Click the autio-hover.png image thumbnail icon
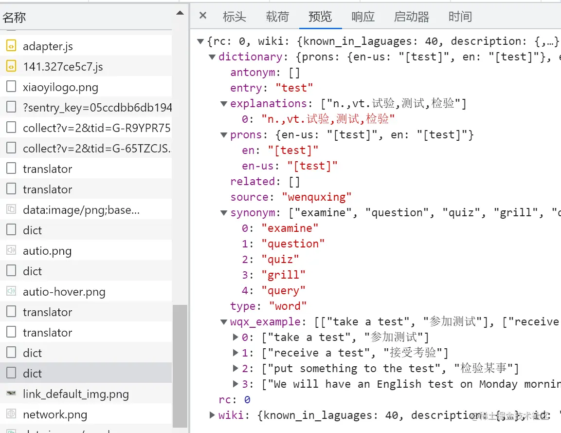Image resolution: width=561 pixels, height=433 pixels. [11, 291]
